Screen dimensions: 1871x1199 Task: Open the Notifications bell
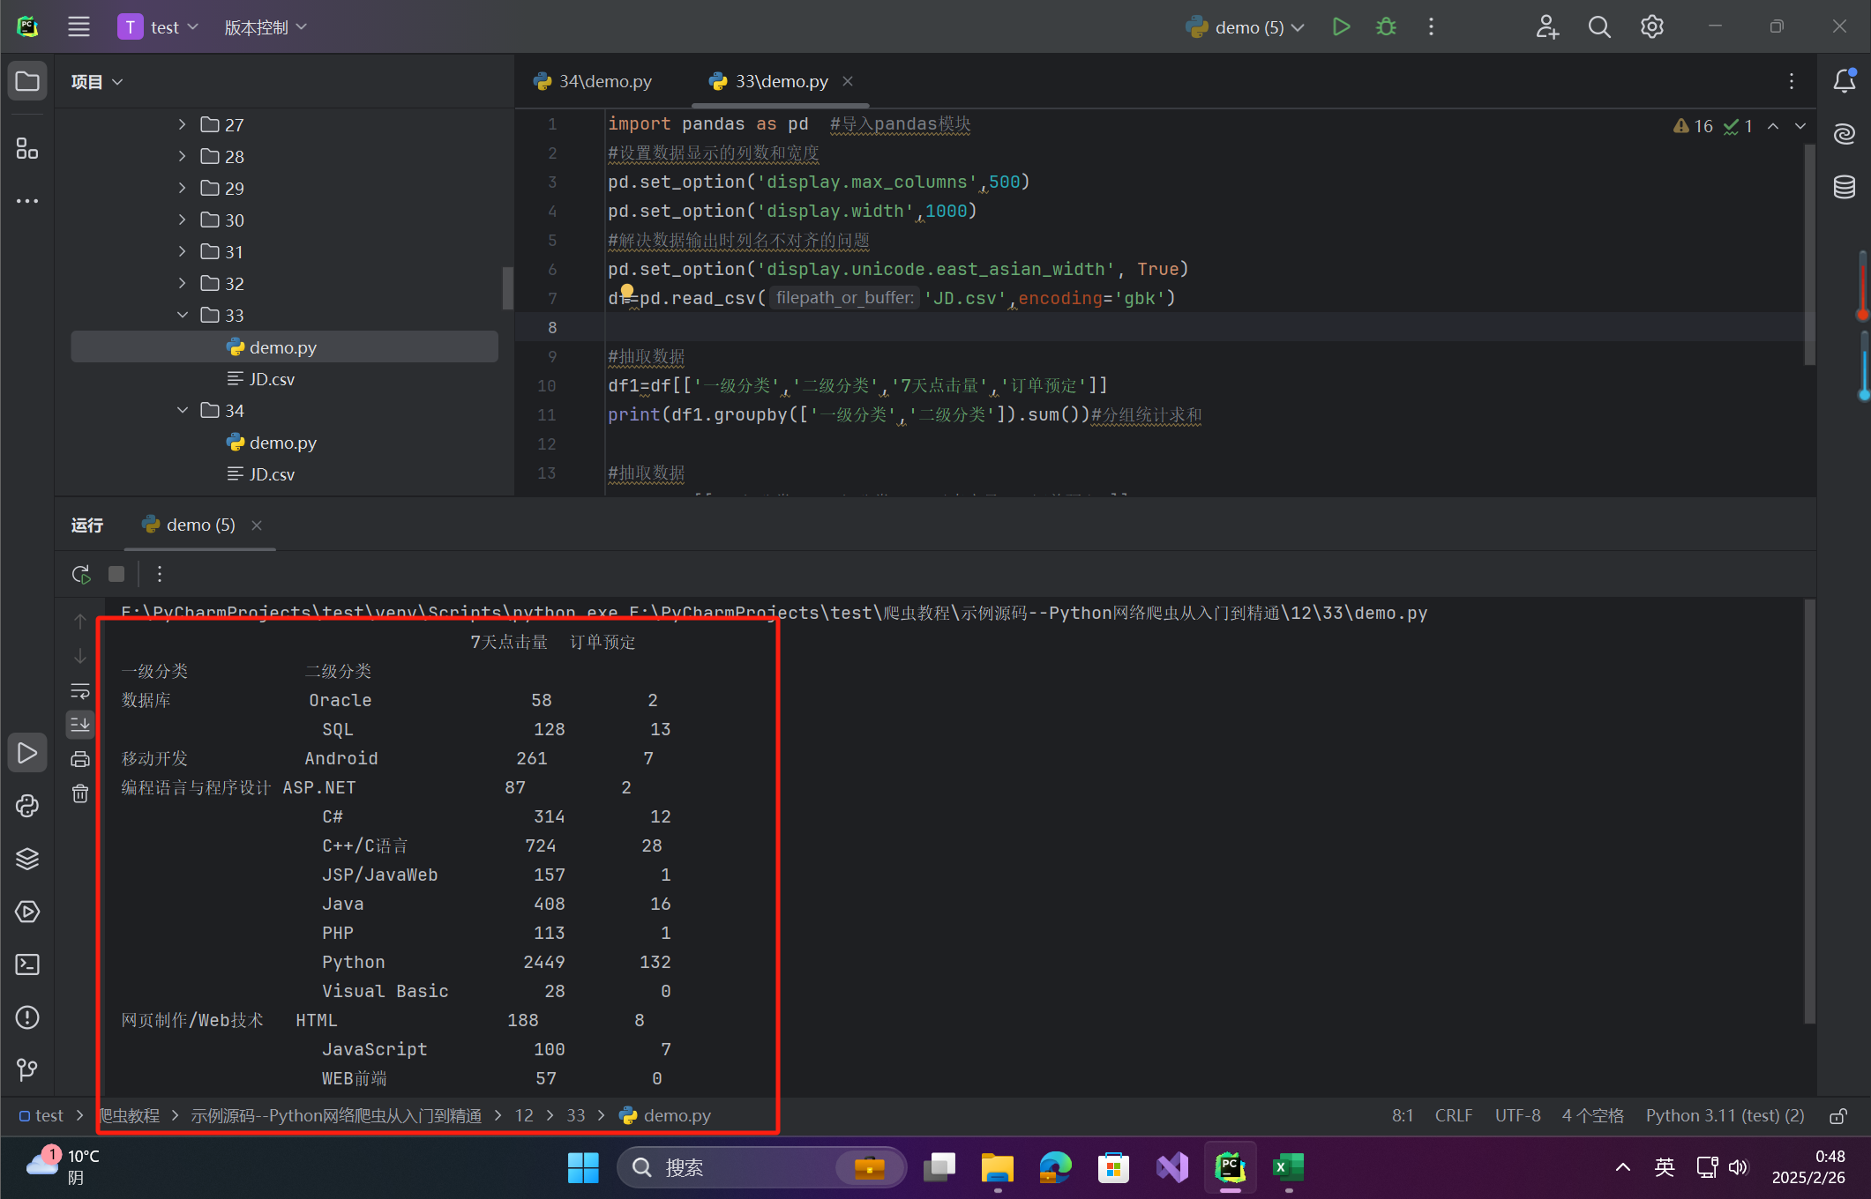coord(1845,81)
